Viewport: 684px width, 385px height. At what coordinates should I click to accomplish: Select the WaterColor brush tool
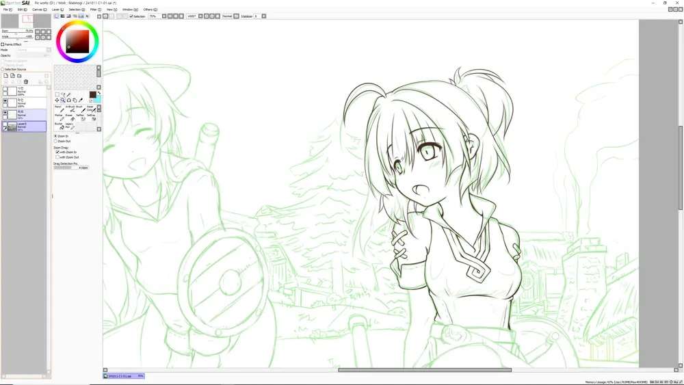(92, 109)
